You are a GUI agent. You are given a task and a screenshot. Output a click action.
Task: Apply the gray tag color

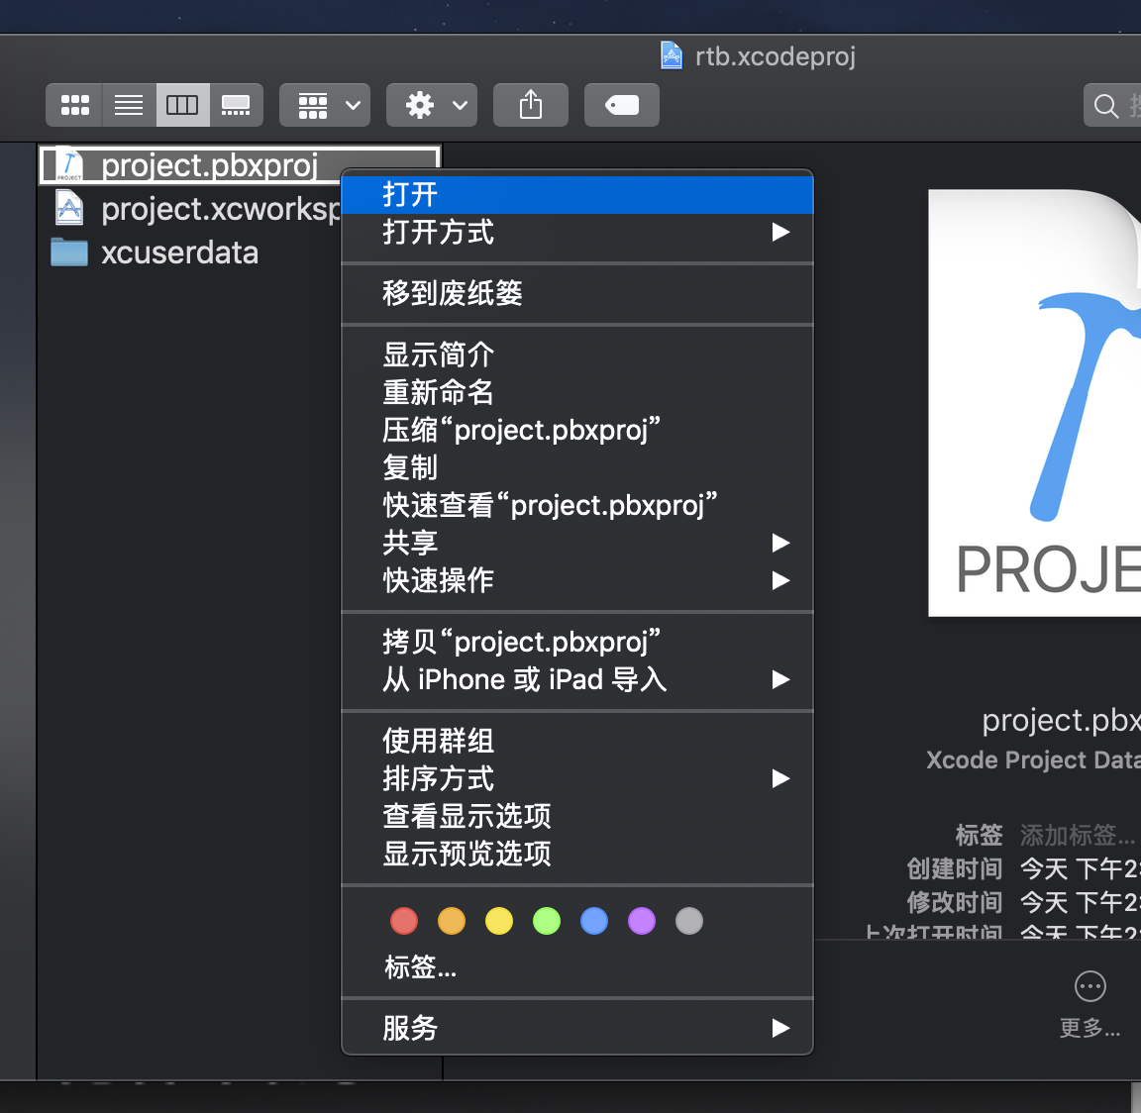tap(689, 921)
